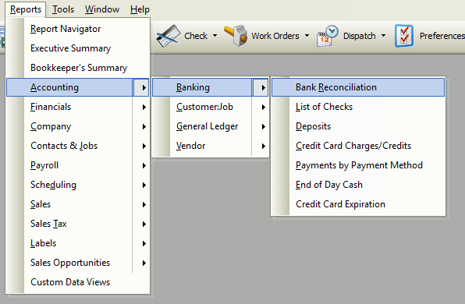
Task: Open the Work Orders dropdown arrow
Action: [307, 36]
